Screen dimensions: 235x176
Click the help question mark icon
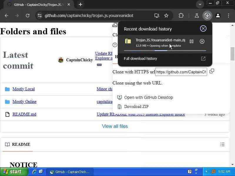(115, 45)
